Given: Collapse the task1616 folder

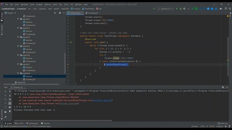Looking at the screenshot, I should click(18, 55).
